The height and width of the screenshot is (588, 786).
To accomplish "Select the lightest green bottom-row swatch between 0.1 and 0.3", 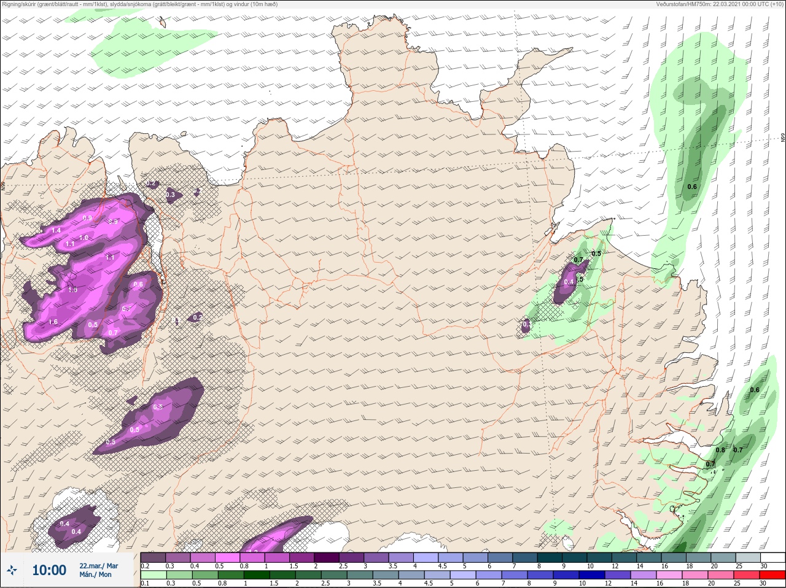I will click(153, 575).
